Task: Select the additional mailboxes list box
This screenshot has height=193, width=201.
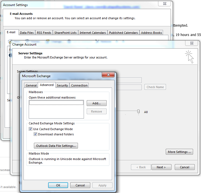Action: pos(56,109)
